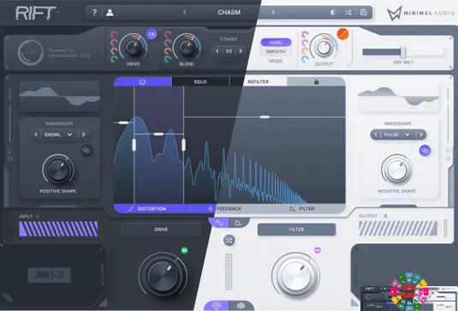Select next waveshape after PULSE
The width and height of the screenshot is (458, 311).
pyautogui.click(x=421, y=135)
